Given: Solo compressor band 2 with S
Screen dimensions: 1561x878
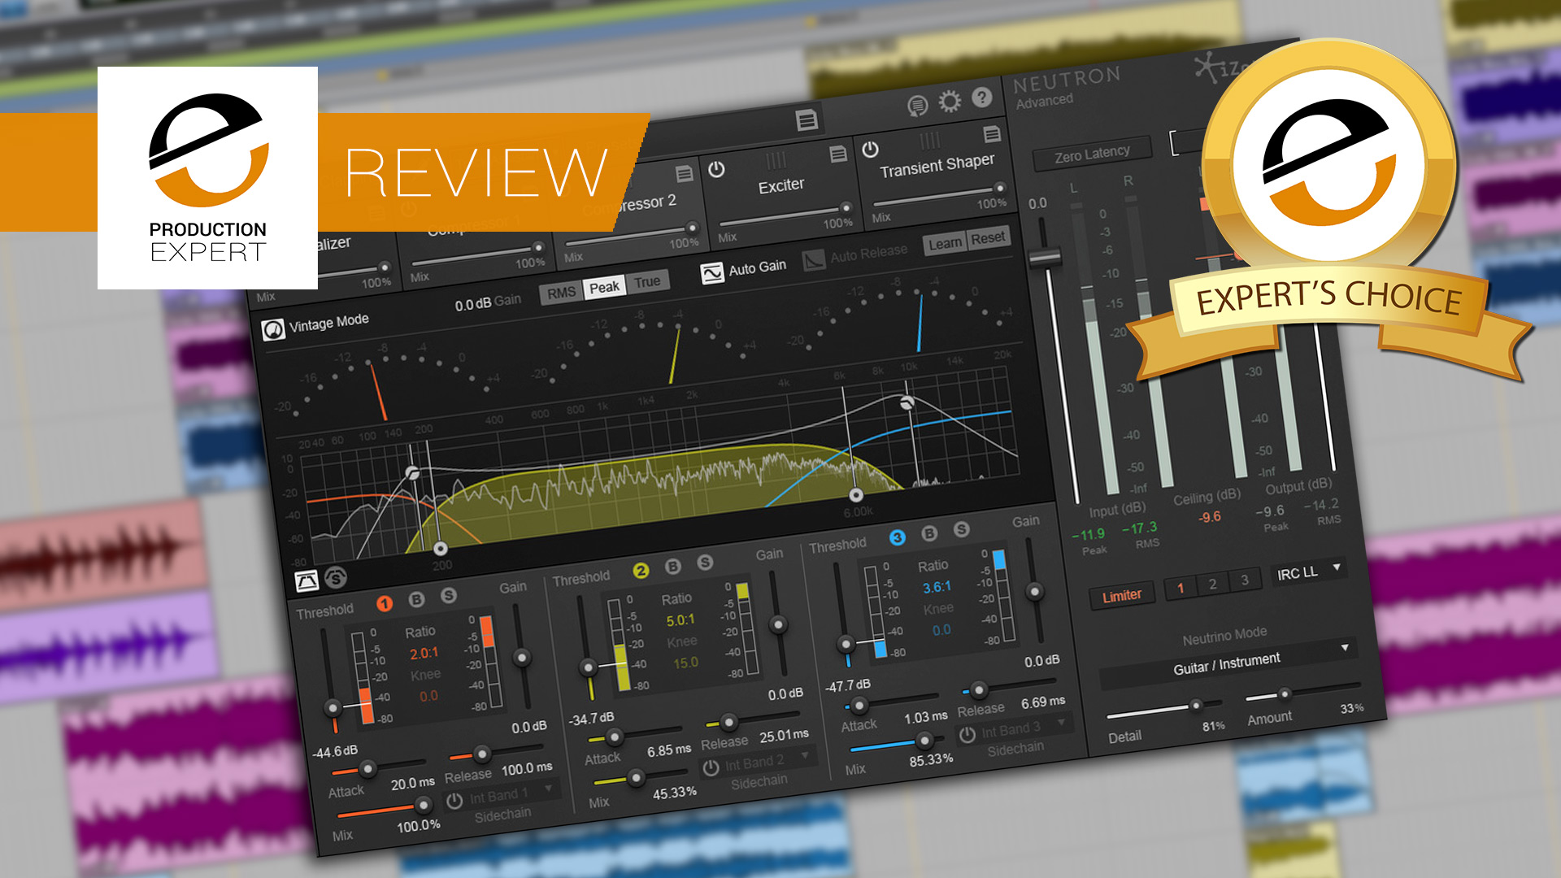Looking at the screenshot, I should pyautogui.click(x=705, y=562).
